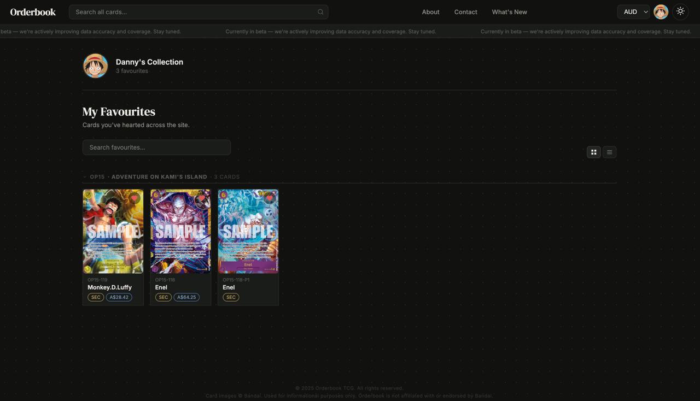Click the Danny's Collection title
Viewport: 700px width, 401px height.
[149, 62]
